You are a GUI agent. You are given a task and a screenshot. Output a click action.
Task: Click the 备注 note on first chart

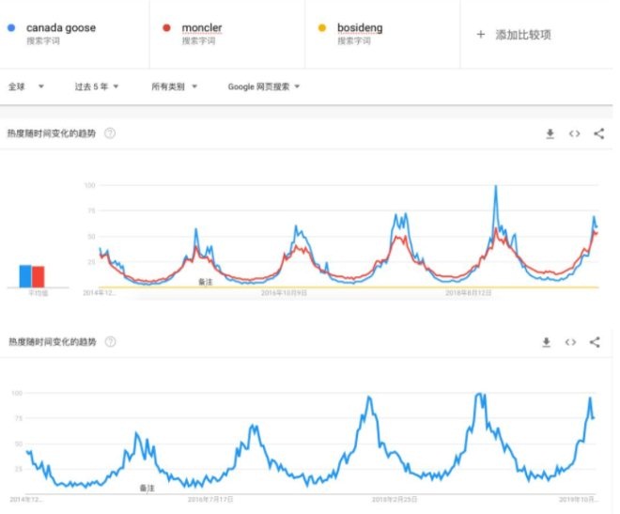(205, 282)
